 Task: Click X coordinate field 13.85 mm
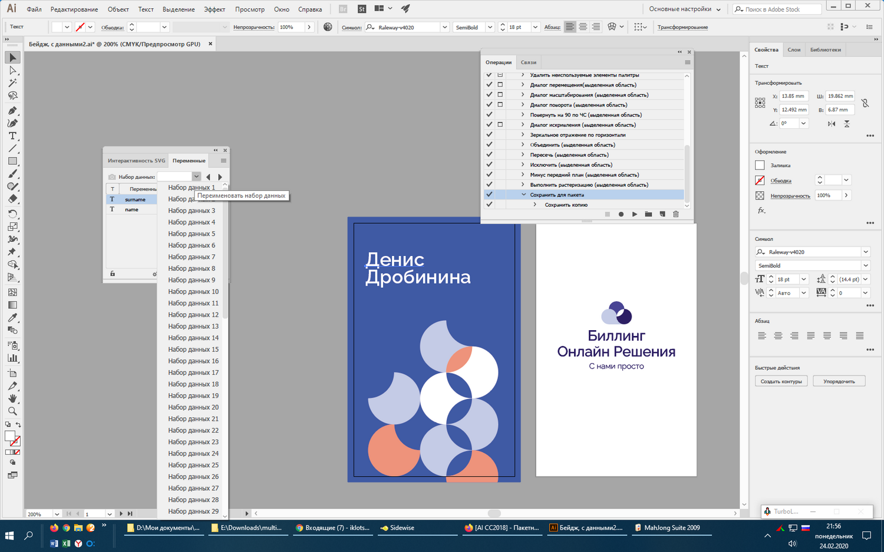[794, 96]
